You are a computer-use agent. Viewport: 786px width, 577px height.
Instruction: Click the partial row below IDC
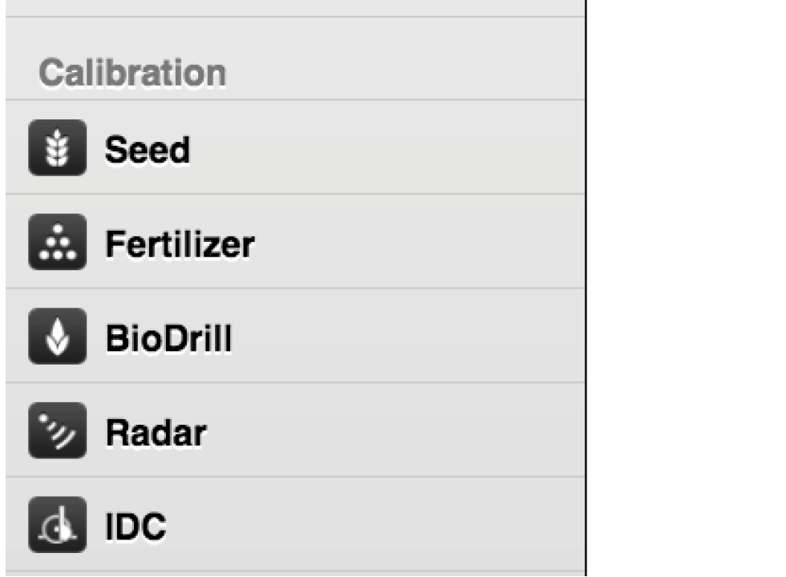295,573
